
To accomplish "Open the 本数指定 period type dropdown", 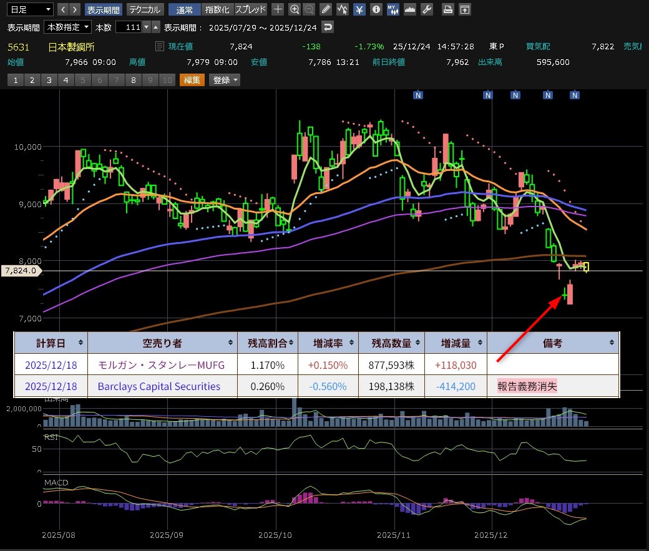I will click(x=68, y=27).
